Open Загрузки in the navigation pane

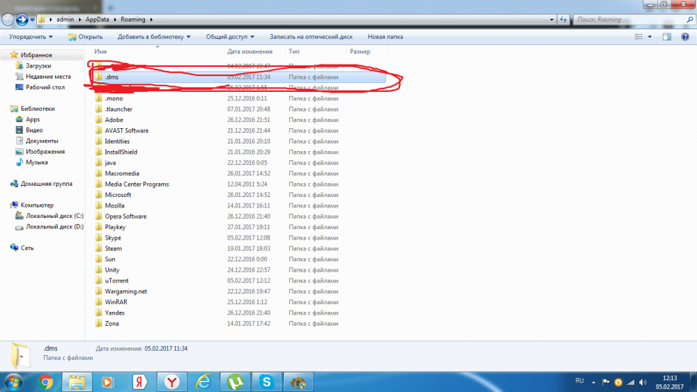pyautogui.click(x=38, y=65)
